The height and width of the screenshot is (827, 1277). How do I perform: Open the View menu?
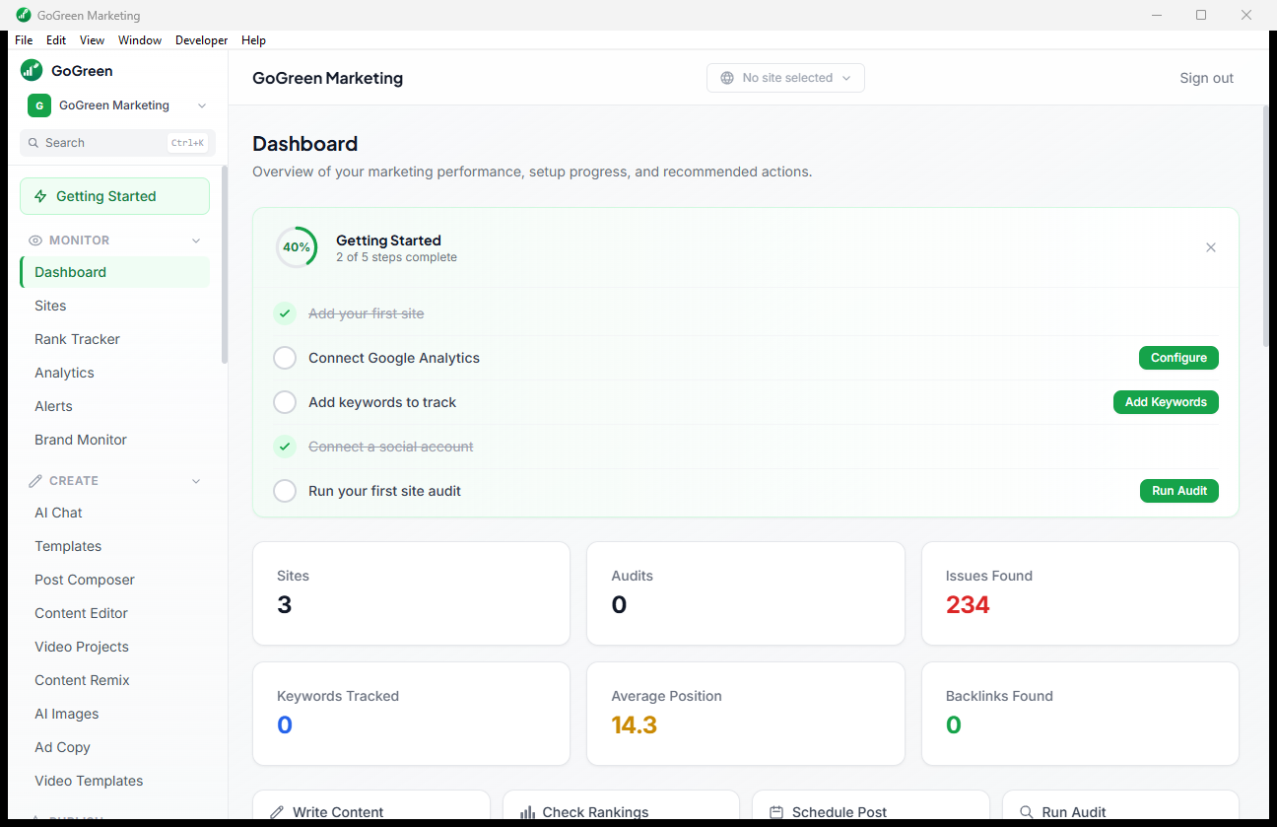point(92,40)
